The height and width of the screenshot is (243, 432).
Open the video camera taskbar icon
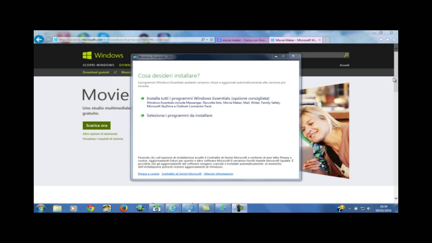point(239,208)
